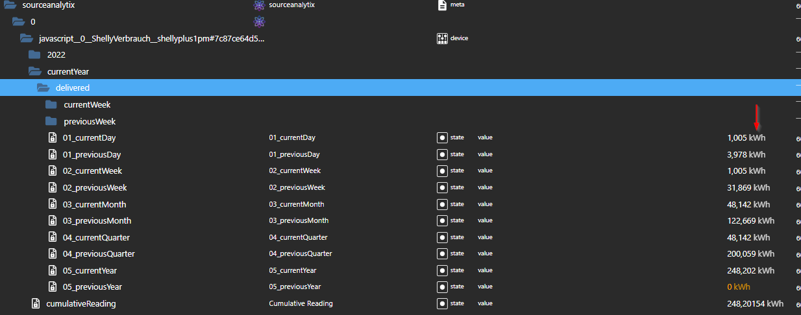Click file icon of 02_previousWeek

pyautogui.click(x=53, y=187)
